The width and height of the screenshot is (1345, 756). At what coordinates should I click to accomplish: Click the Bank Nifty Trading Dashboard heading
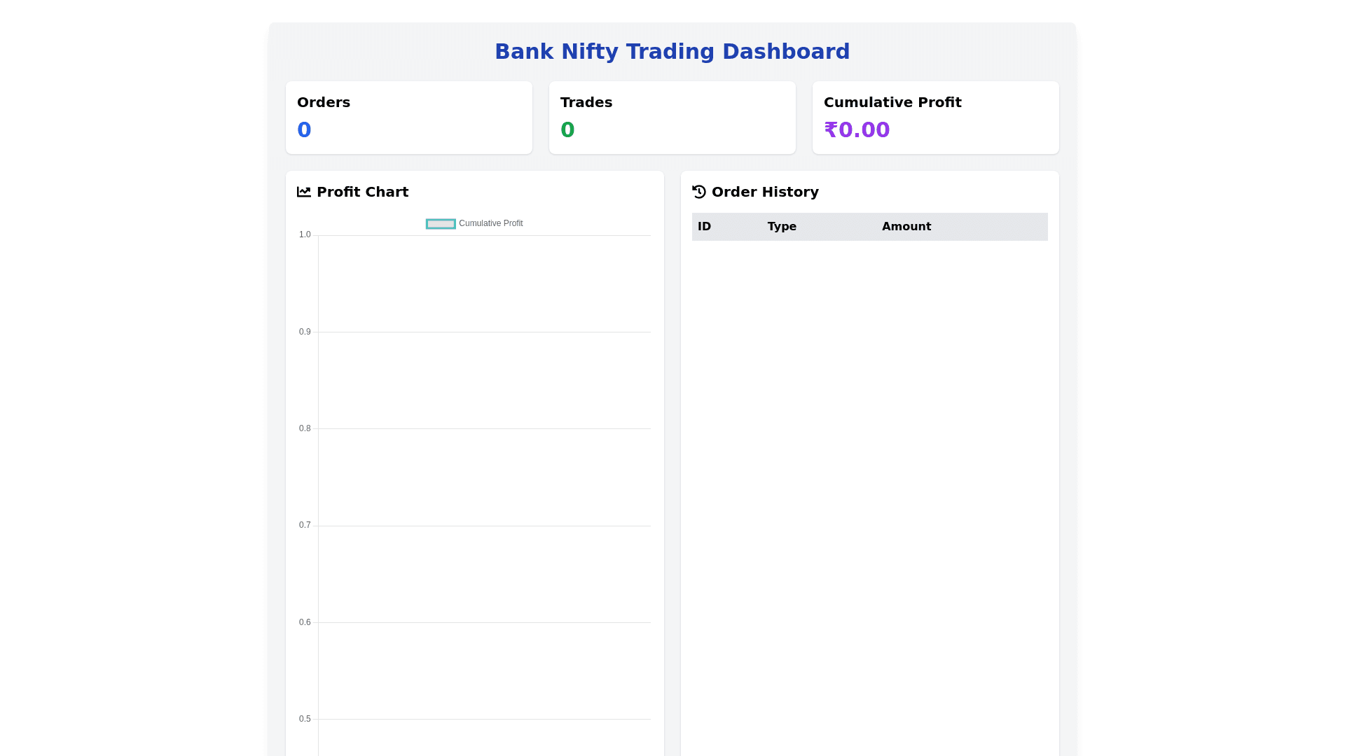click(672, 52)
